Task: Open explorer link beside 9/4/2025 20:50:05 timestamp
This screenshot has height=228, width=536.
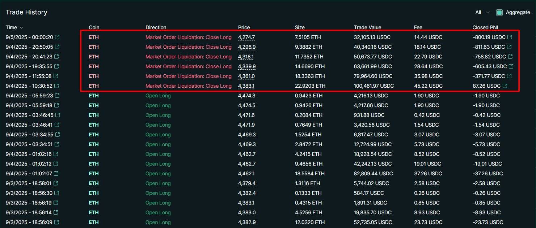Action: (x=57, y=47)
